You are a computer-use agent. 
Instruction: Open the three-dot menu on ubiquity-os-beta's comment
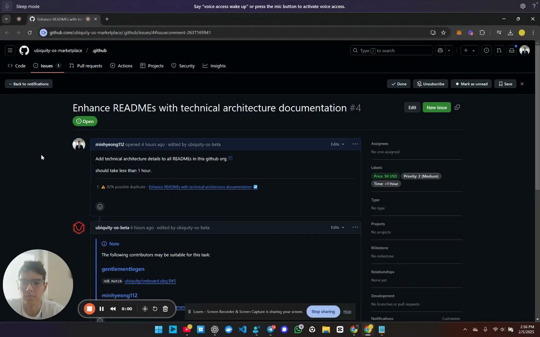point(355,227)
